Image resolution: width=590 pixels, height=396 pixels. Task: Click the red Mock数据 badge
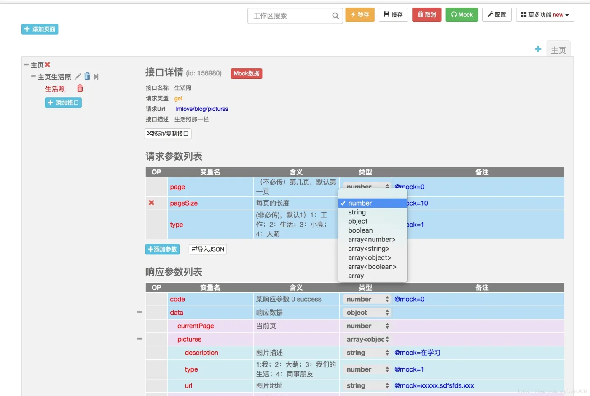pos(247,73)
